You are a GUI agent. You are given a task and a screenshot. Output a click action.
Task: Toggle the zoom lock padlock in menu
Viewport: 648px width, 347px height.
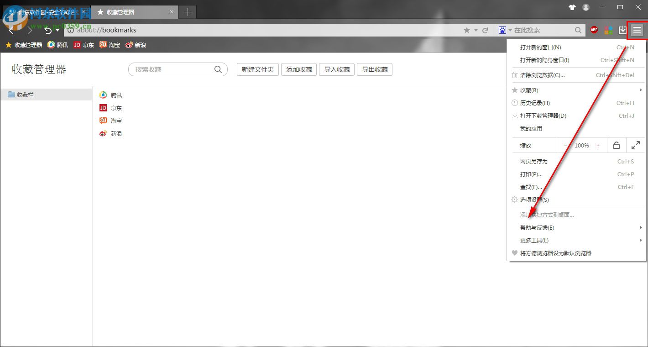point(616,145)
